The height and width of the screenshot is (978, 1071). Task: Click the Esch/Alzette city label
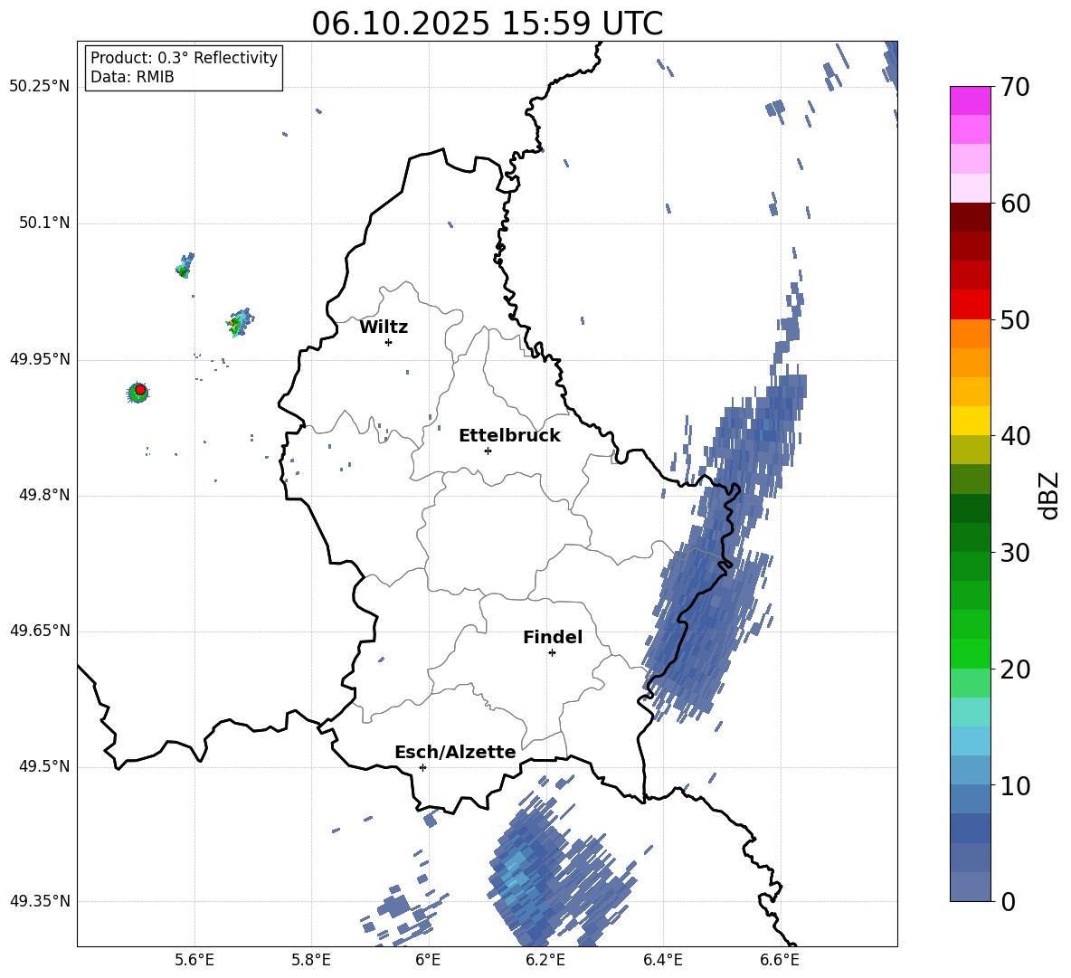coord(455,753)
